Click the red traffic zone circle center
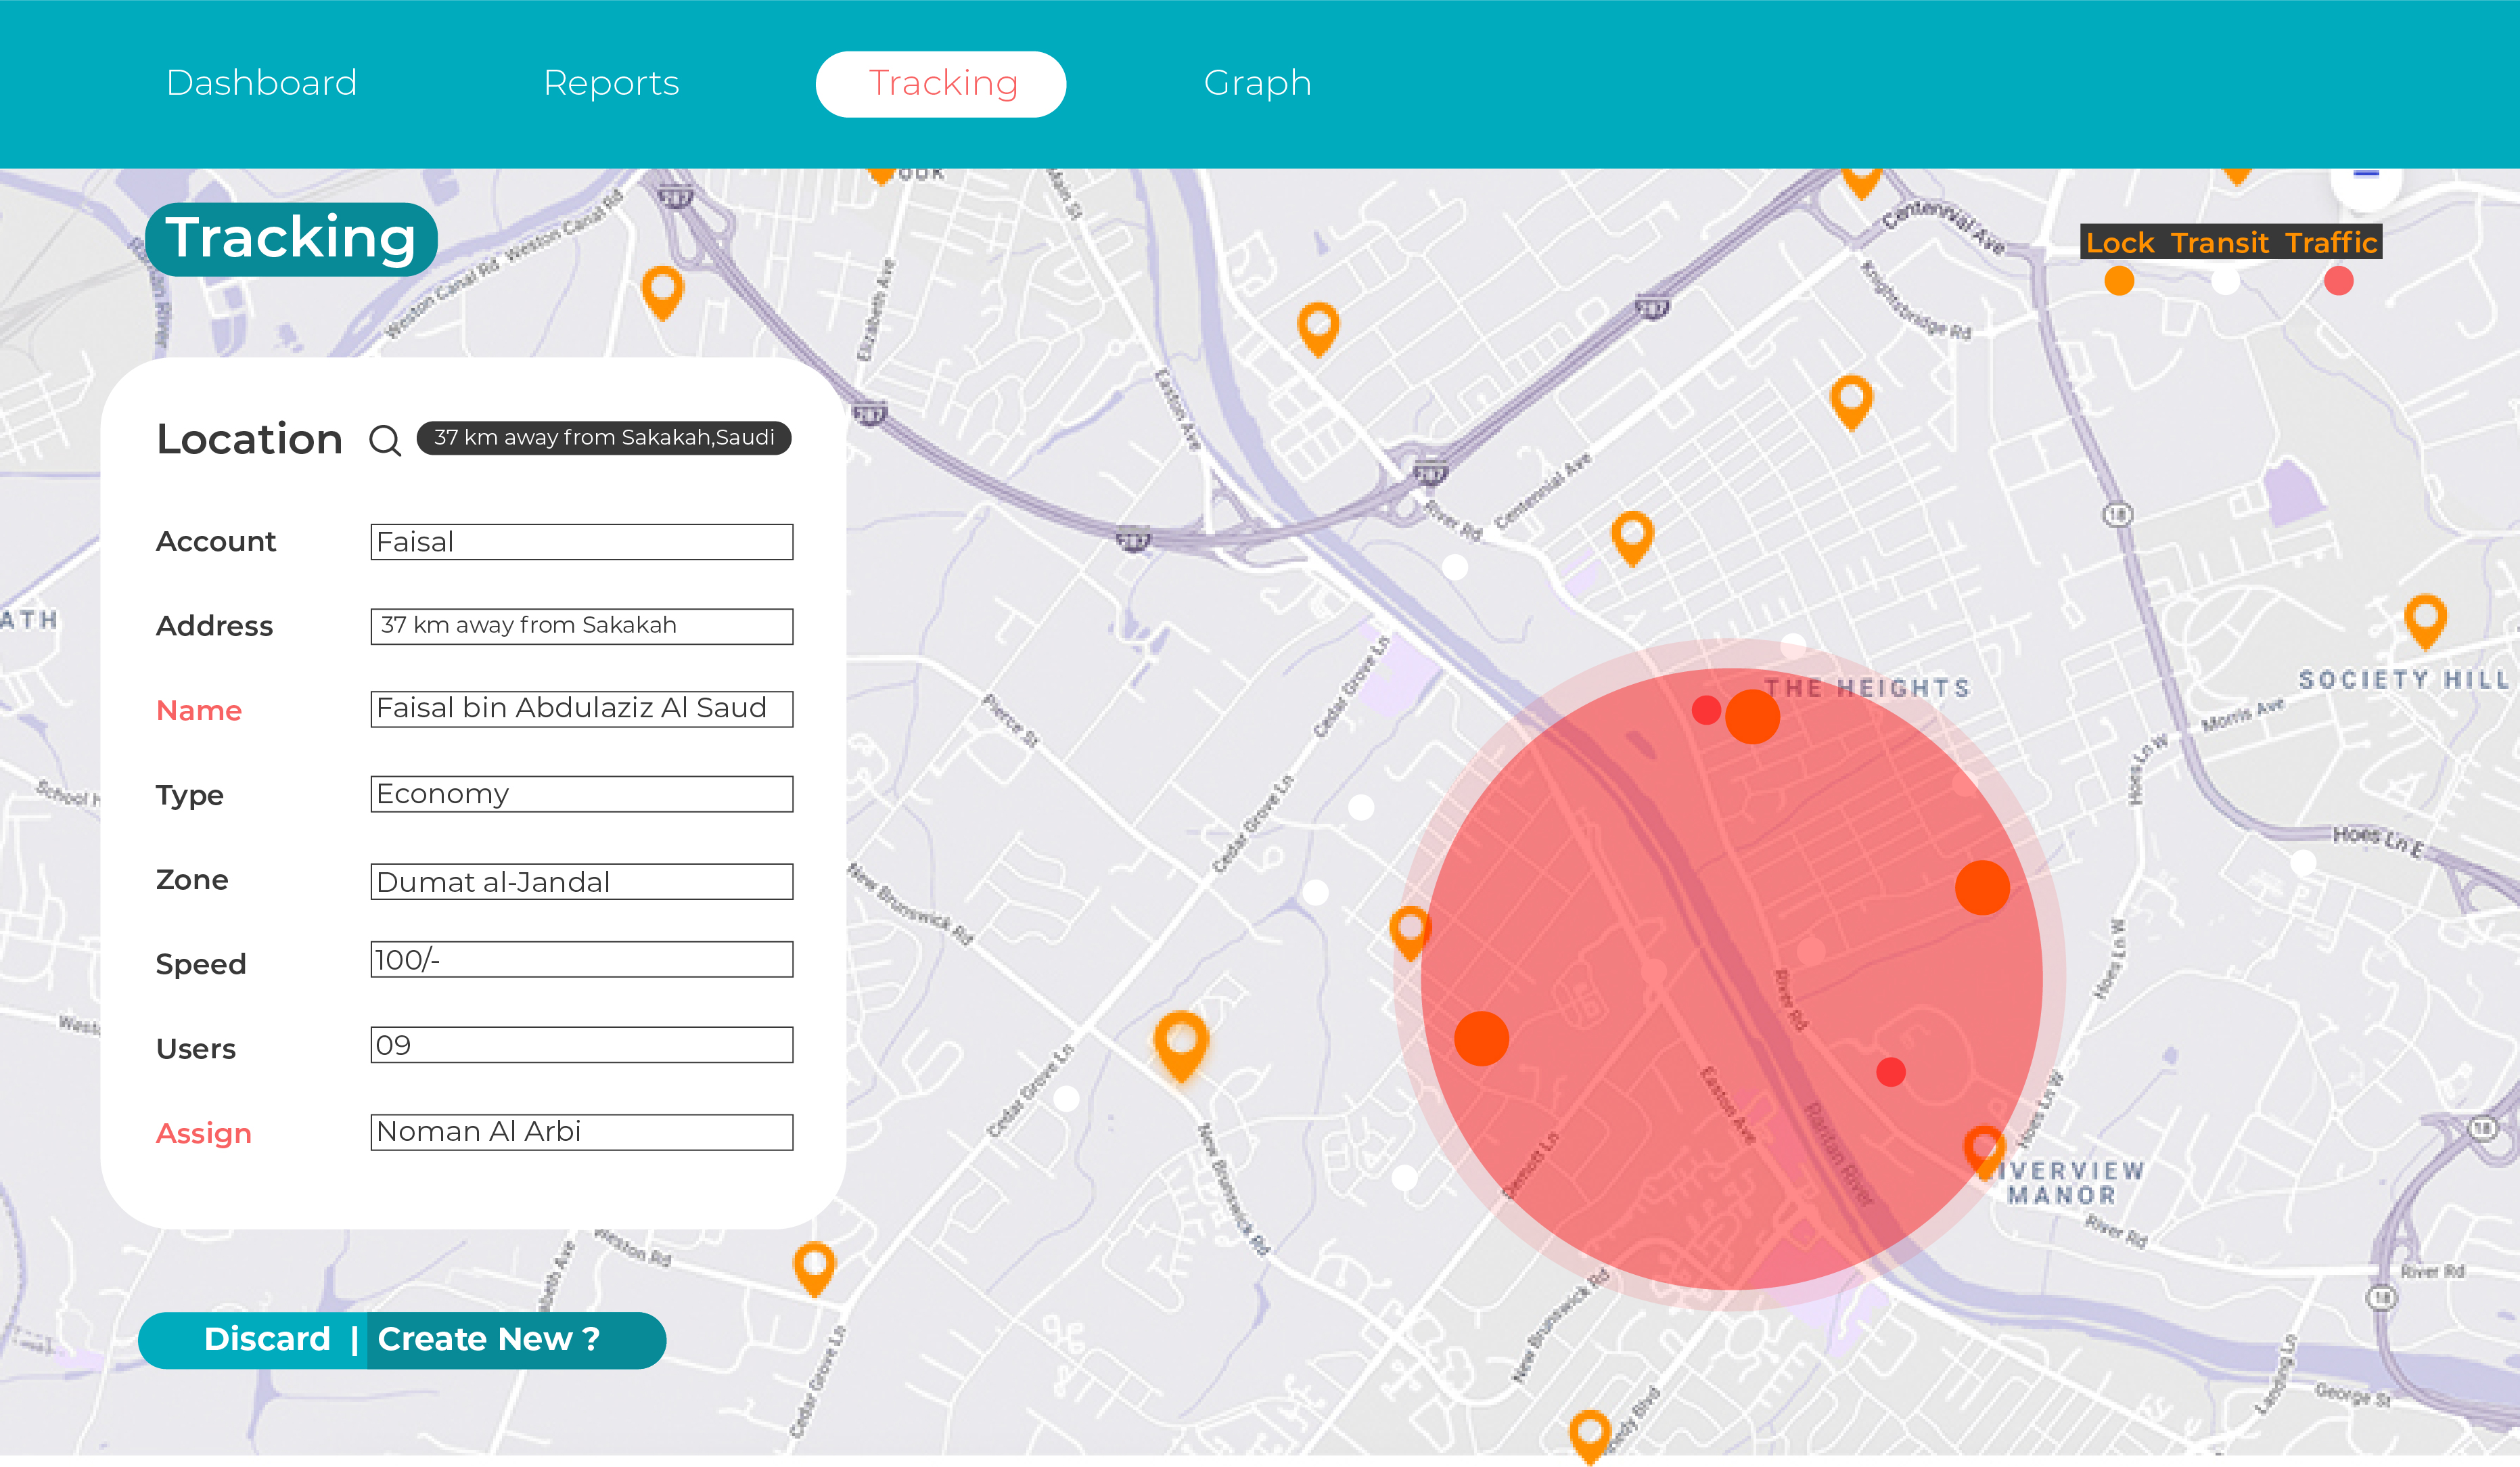The width and height of the screenshot is (2520, 1467). pyautogui.click(x=1731, y=978)
